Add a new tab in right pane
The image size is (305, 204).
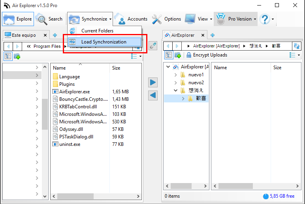[213, 35]
